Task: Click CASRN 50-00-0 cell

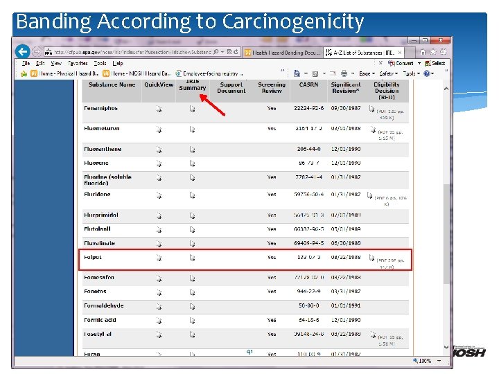Action: pyautogui.click(x=308, y=305)
